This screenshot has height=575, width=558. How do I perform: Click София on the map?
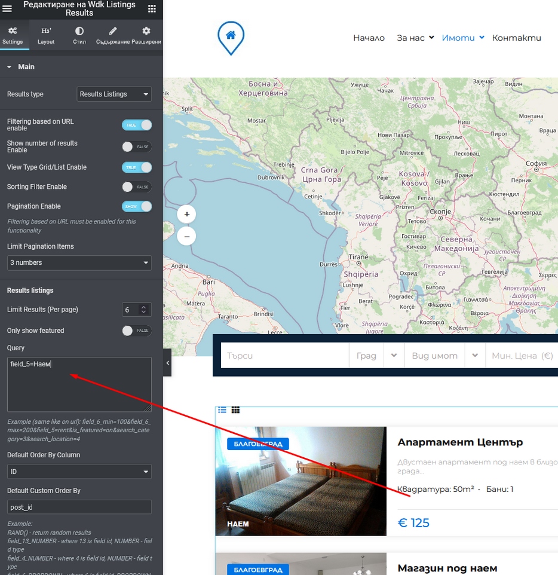click(536, 164)
